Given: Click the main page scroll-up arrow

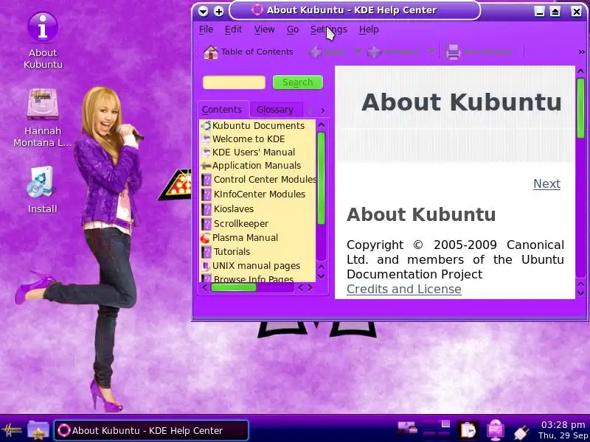Looking at the screenshot, I should (580, 71).
